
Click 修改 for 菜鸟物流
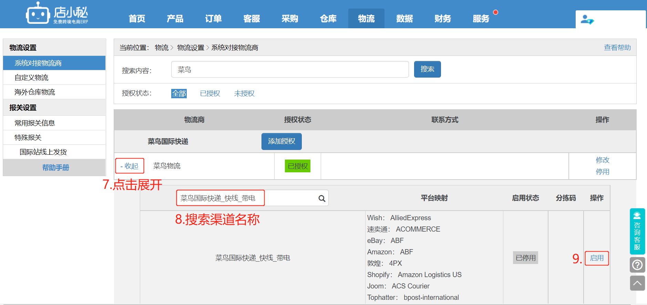(603, 160)
